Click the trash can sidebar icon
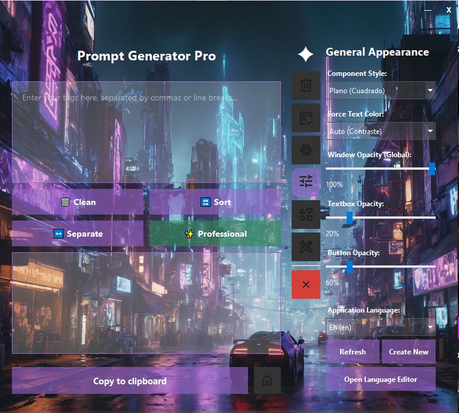This screenshot has width=459, height=413. (306, 85)
